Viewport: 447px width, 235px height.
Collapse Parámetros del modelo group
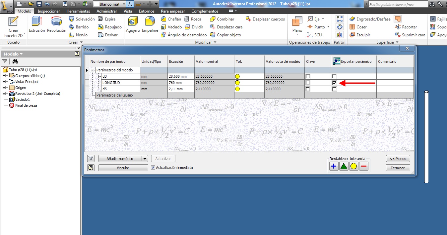point(93,70)
